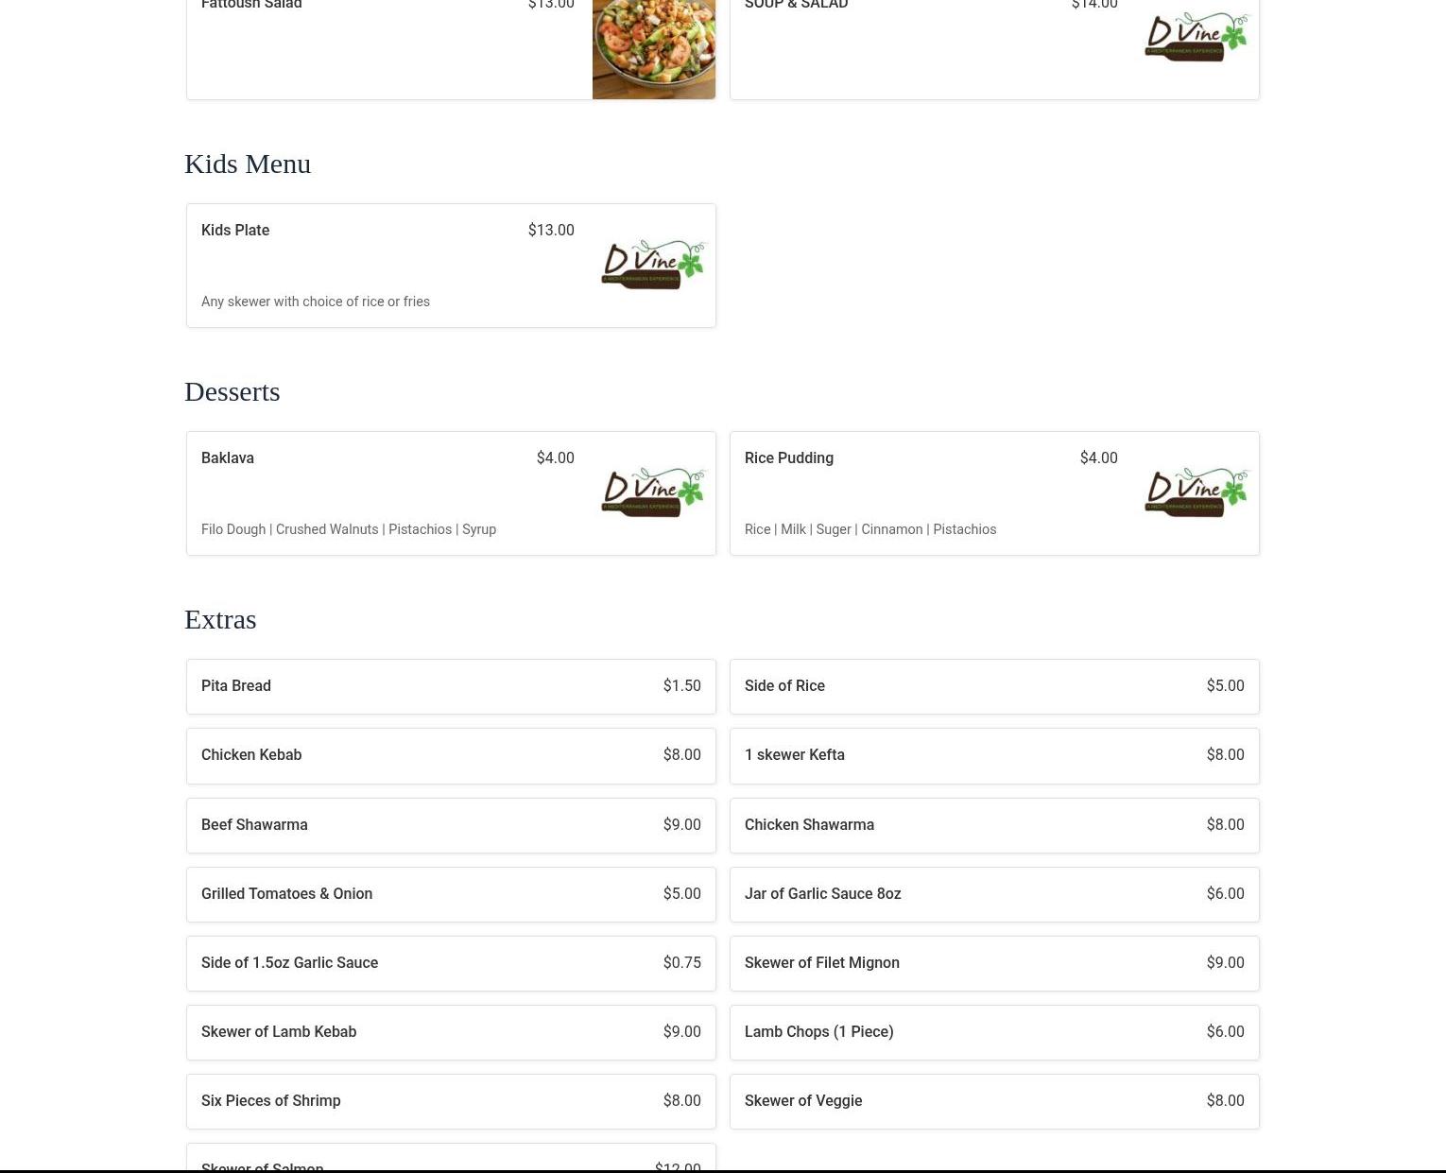Click the Rice Pudding ingredients description
The image size is (1446, 1173).
click(x=870, y=529)
